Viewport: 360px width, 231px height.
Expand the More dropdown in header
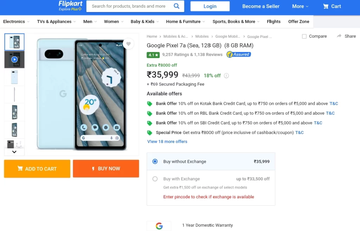pos(300,6)
